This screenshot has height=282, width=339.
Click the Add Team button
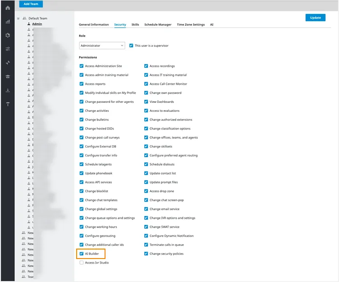click(31, 4)
